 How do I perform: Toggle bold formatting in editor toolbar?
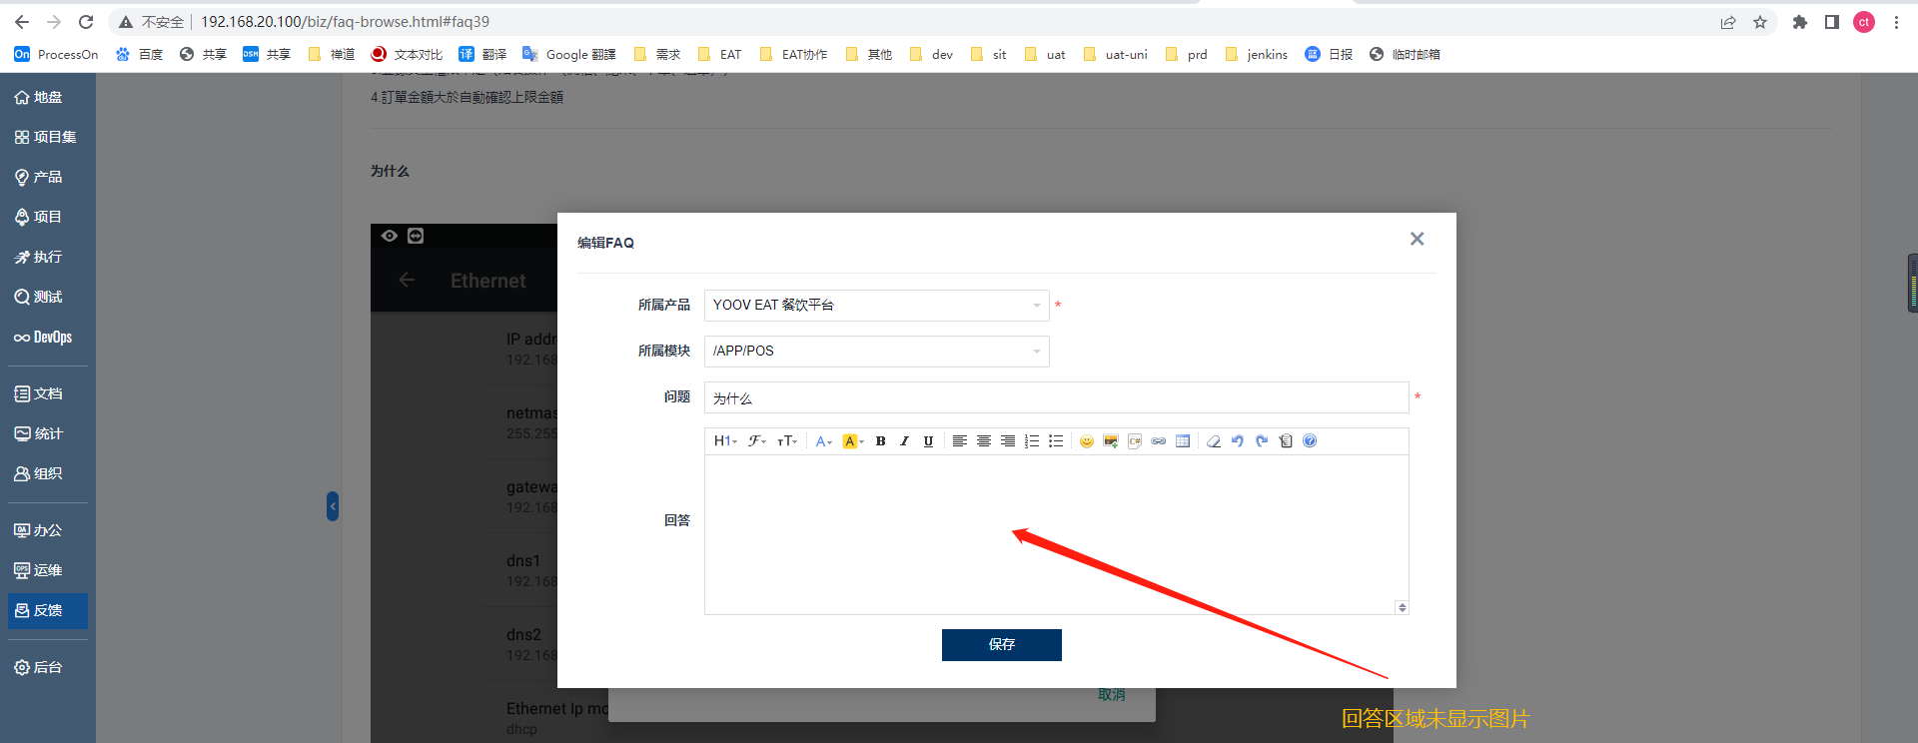click(880, 441)
